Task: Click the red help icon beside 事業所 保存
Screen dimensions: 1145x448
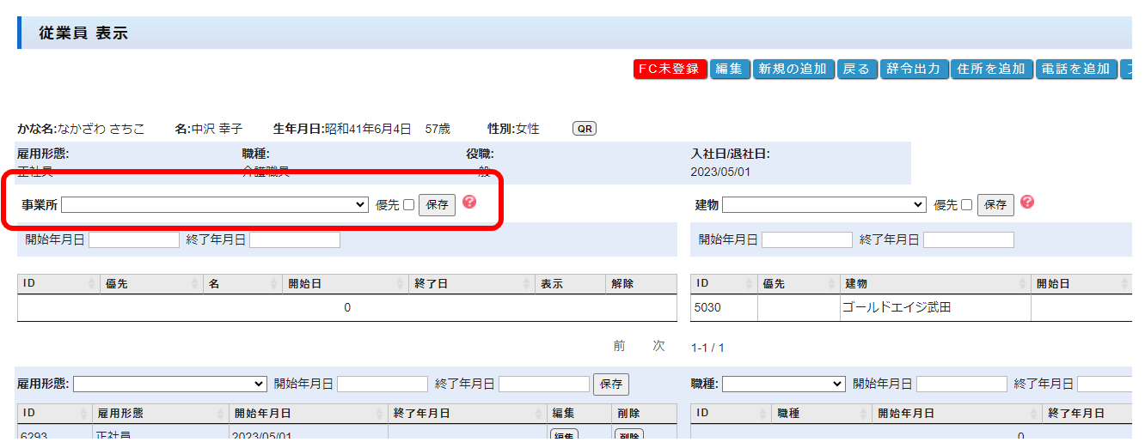Action: 469,203
